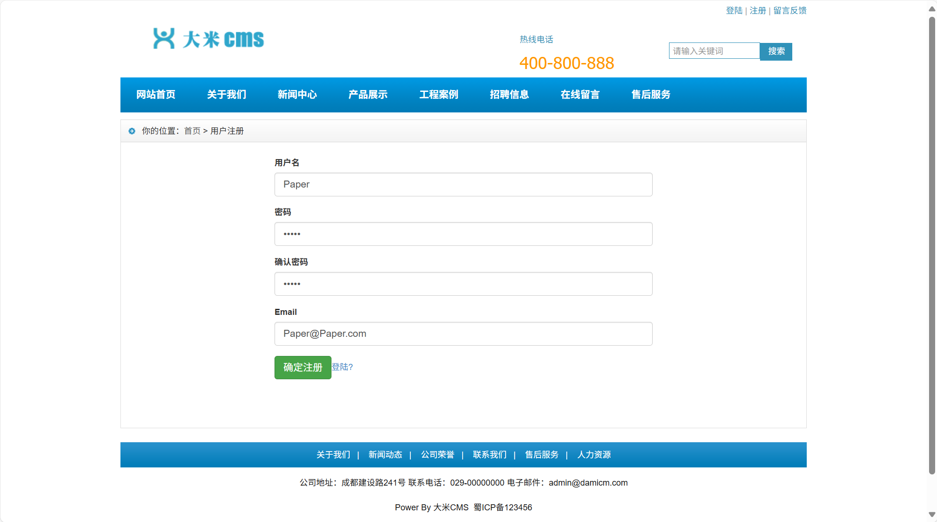The height and width of the screenshot is (522, 937).
Task: Click the vertical page scrollbar
Action: [932, 245]
